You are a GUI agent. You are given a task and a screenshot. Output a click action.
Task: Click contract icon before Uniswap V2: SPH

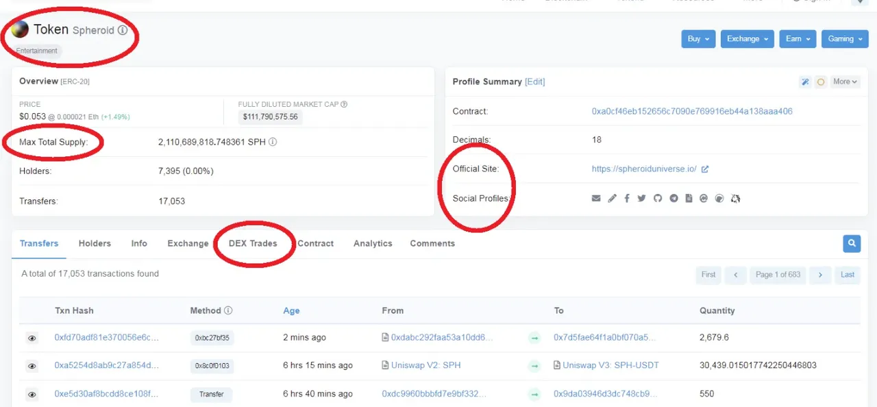[386, 366]
